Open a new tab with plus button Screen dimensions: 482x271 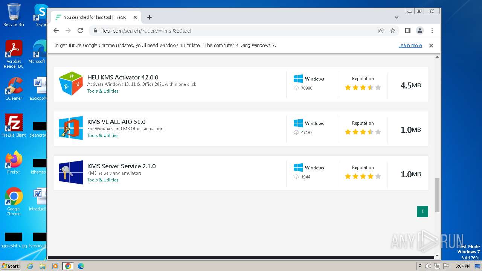(149, 17)
